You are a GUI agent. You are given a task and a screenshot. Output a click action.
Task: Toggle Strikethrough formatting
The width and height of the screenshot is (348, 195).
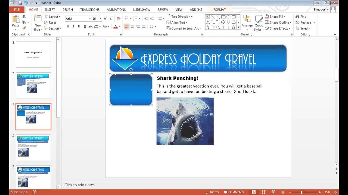tap(91, 27)
